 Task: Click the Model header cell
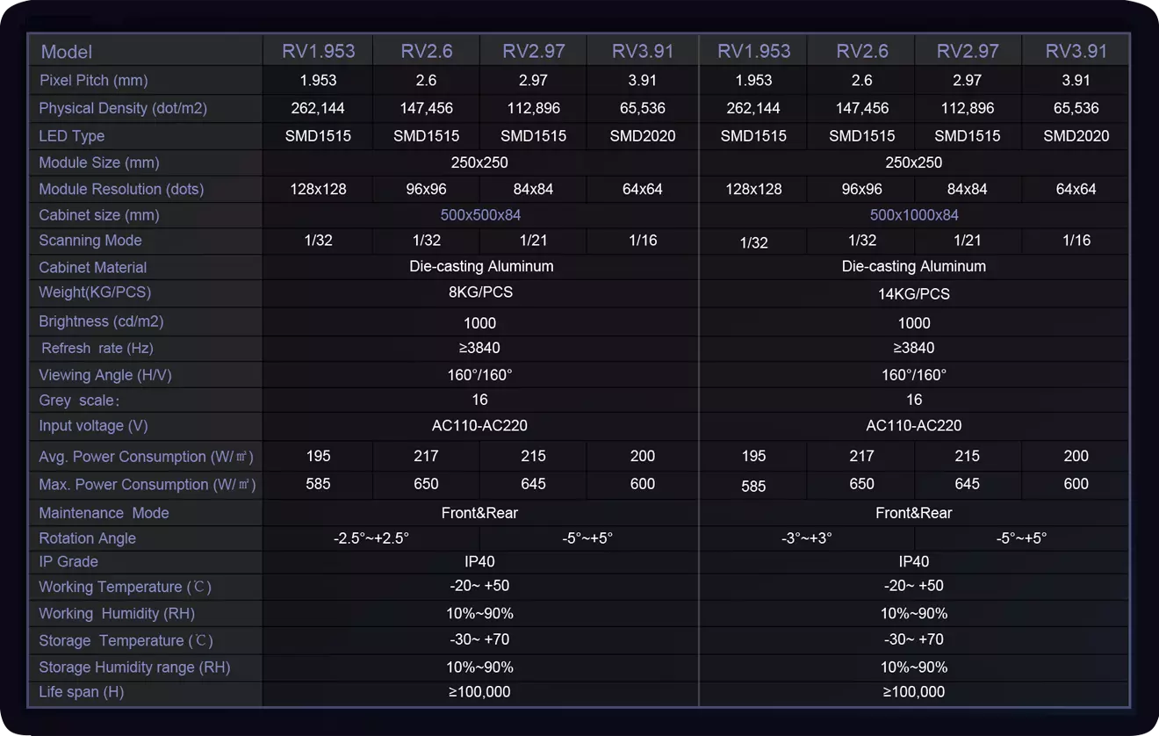[67, 52]
